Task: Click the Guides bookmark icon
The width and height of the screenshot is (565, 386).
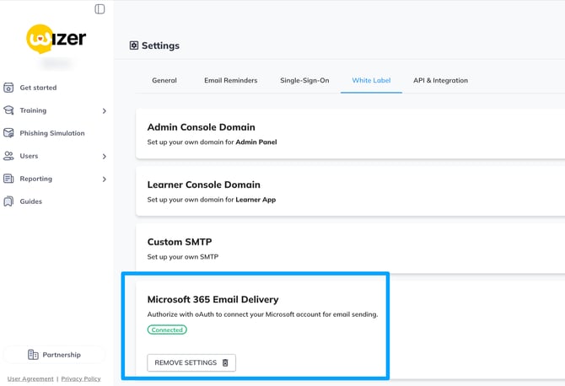Action: pos(8,201)
